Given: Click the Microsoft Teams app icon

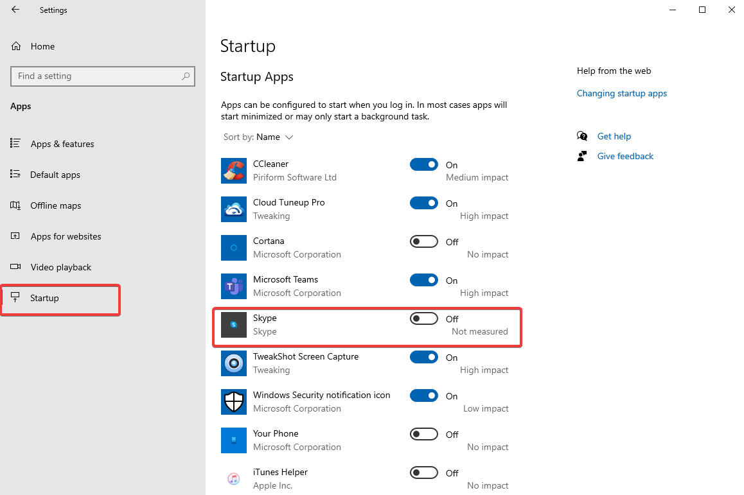Looking at the screenshot, I should (x=233, y=286).
